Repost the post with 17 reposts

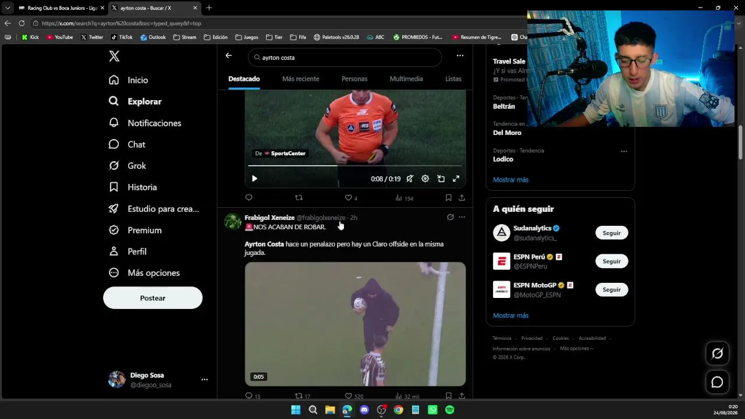tap(303, 396)
